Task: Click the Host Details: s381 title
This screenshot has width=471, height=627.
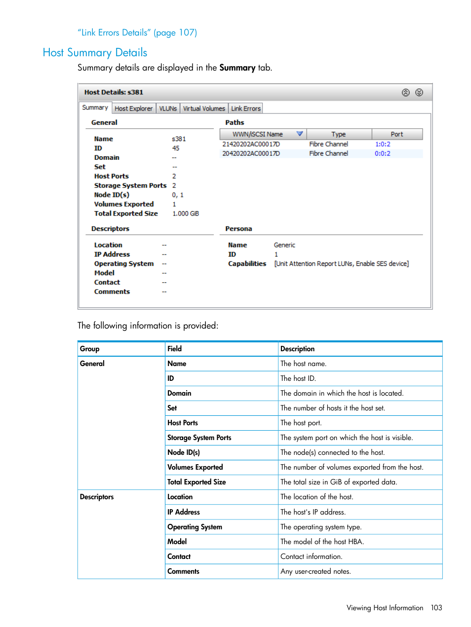Action: tap(114, 92)
